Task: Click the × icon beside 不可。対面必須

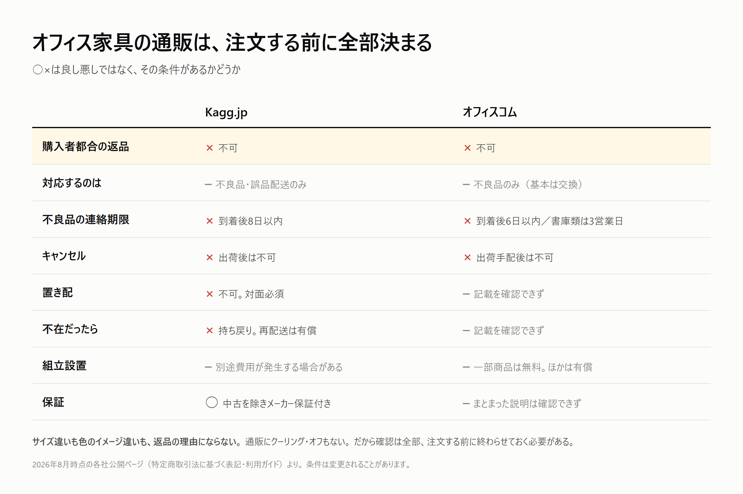Action: pos(210,294)
